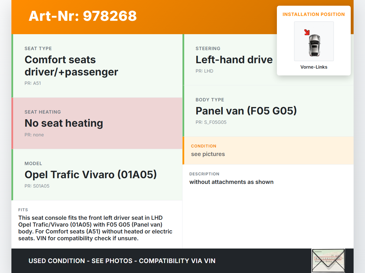Click the VIN envelope image in the footer
The image size is (365, 273).
pos(328,260)
